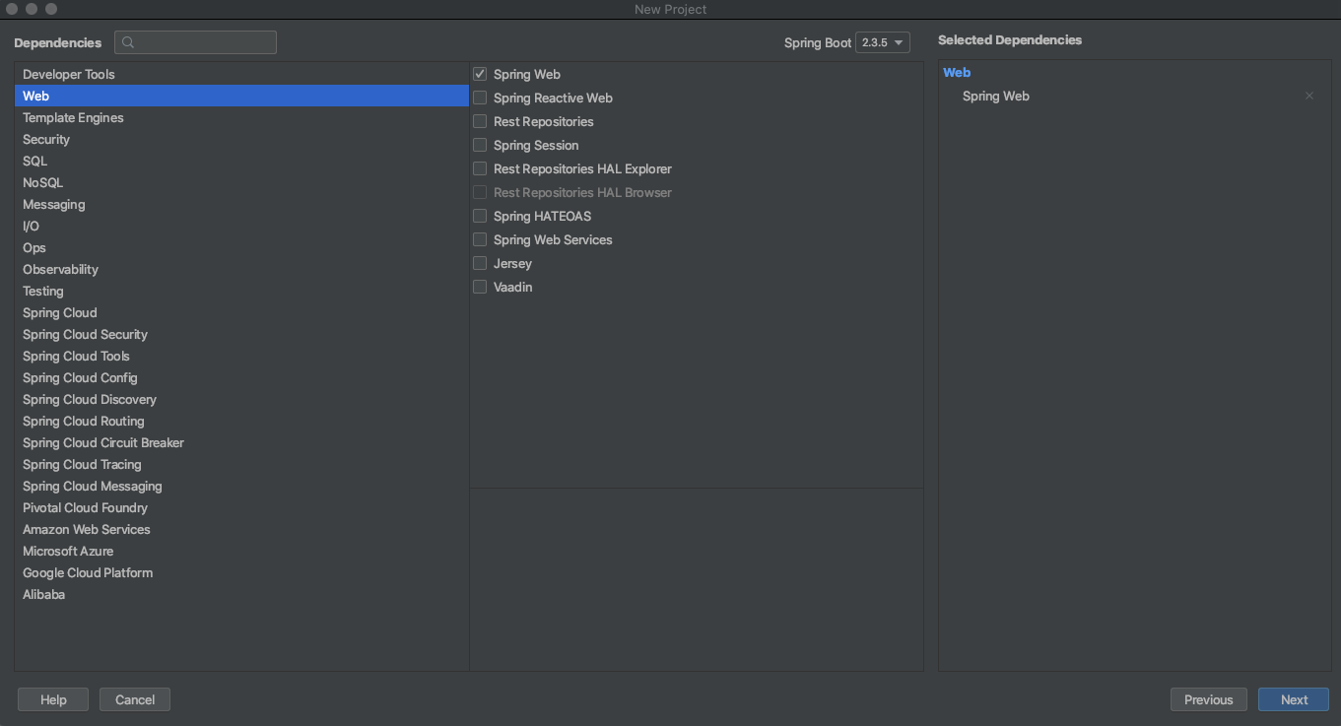Go back with Previous button
This screenshot has width=1341, height=726.
(x=1209, y=699)
